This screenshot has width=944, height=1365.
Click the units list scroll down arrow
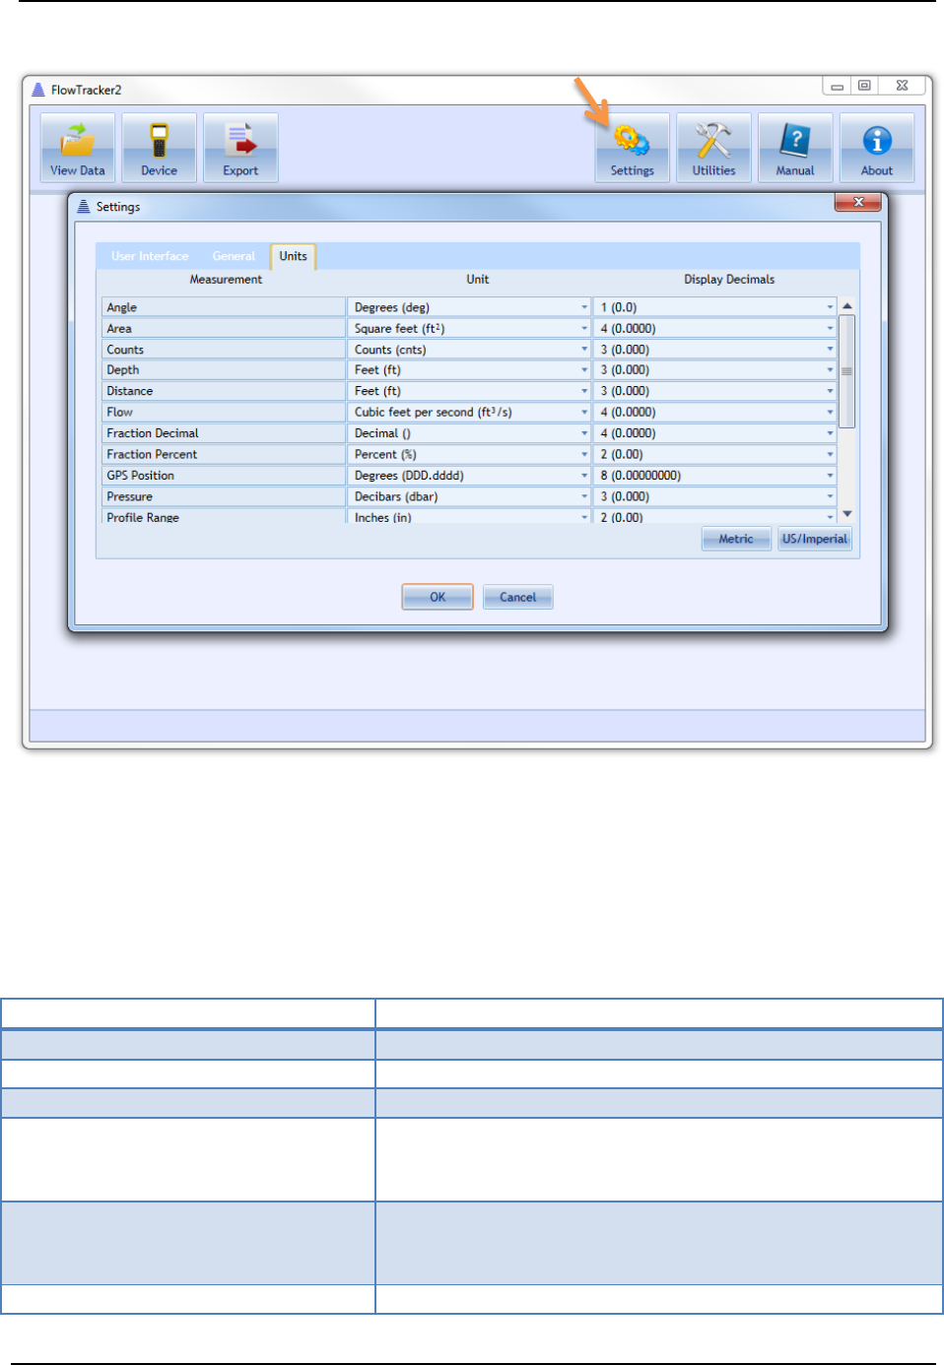pos(847,514)
